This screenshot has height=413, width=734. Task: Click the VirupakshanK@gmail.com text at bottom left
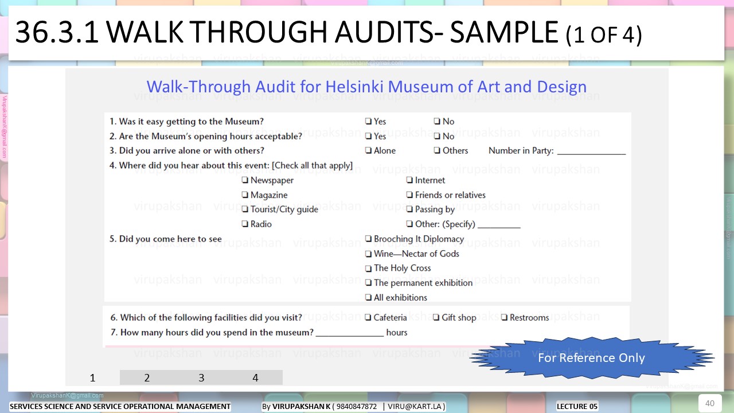[x=67, y=395]
